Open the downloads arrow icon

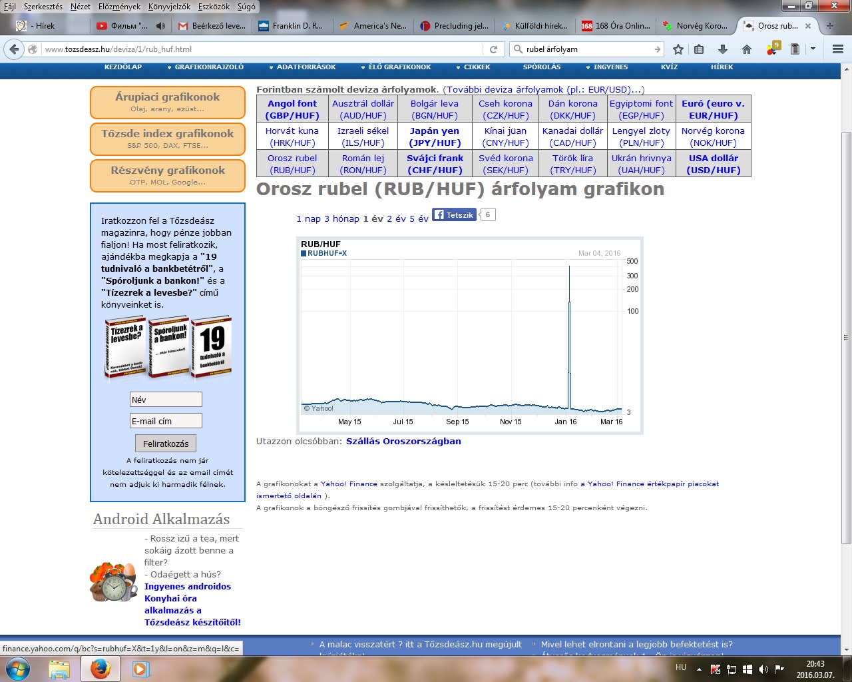coord(723,49)
